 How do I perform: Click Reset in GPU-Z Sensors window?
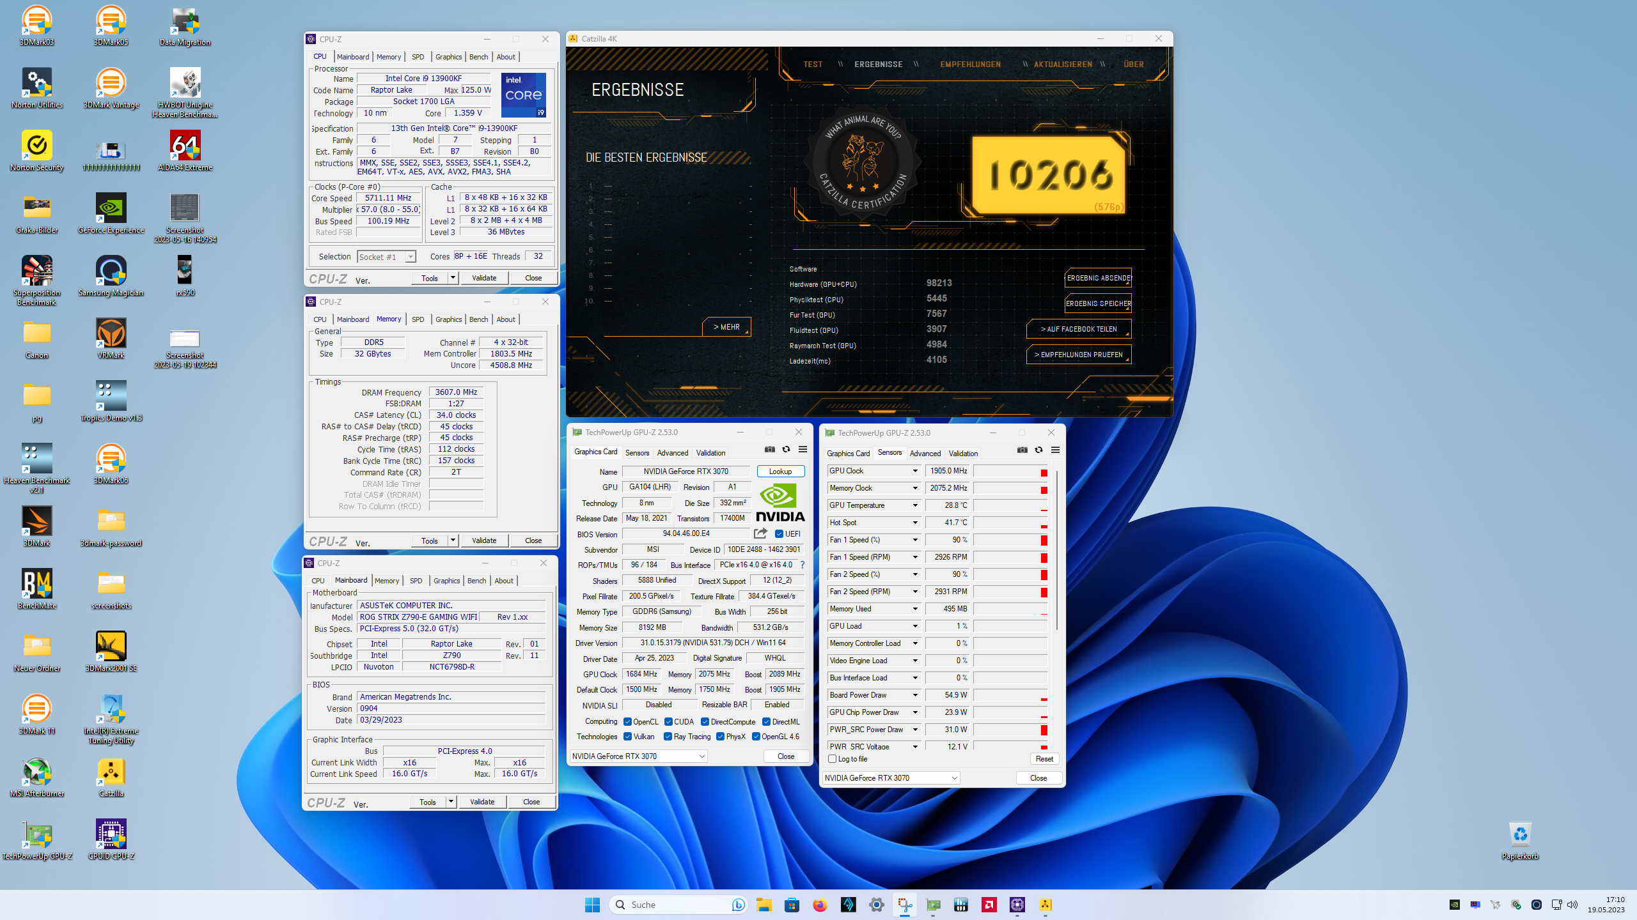tap(1044, 759)
